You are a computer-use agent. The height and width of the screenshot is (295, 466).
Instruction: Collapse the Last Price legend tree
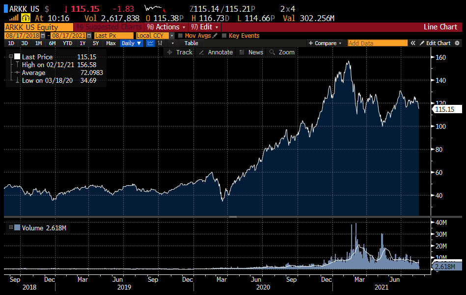pos(11,56)
